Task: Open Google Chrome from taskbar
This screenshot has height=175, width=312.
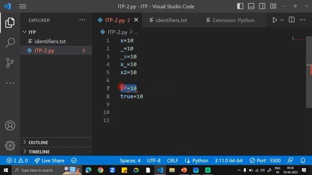Action: [100, 170]
